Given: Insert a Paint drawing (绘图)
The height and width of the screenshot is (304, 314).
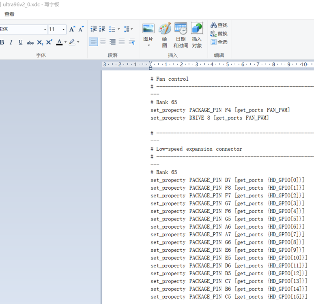Looking at the screenshot, I should click(x=165, y=35).
